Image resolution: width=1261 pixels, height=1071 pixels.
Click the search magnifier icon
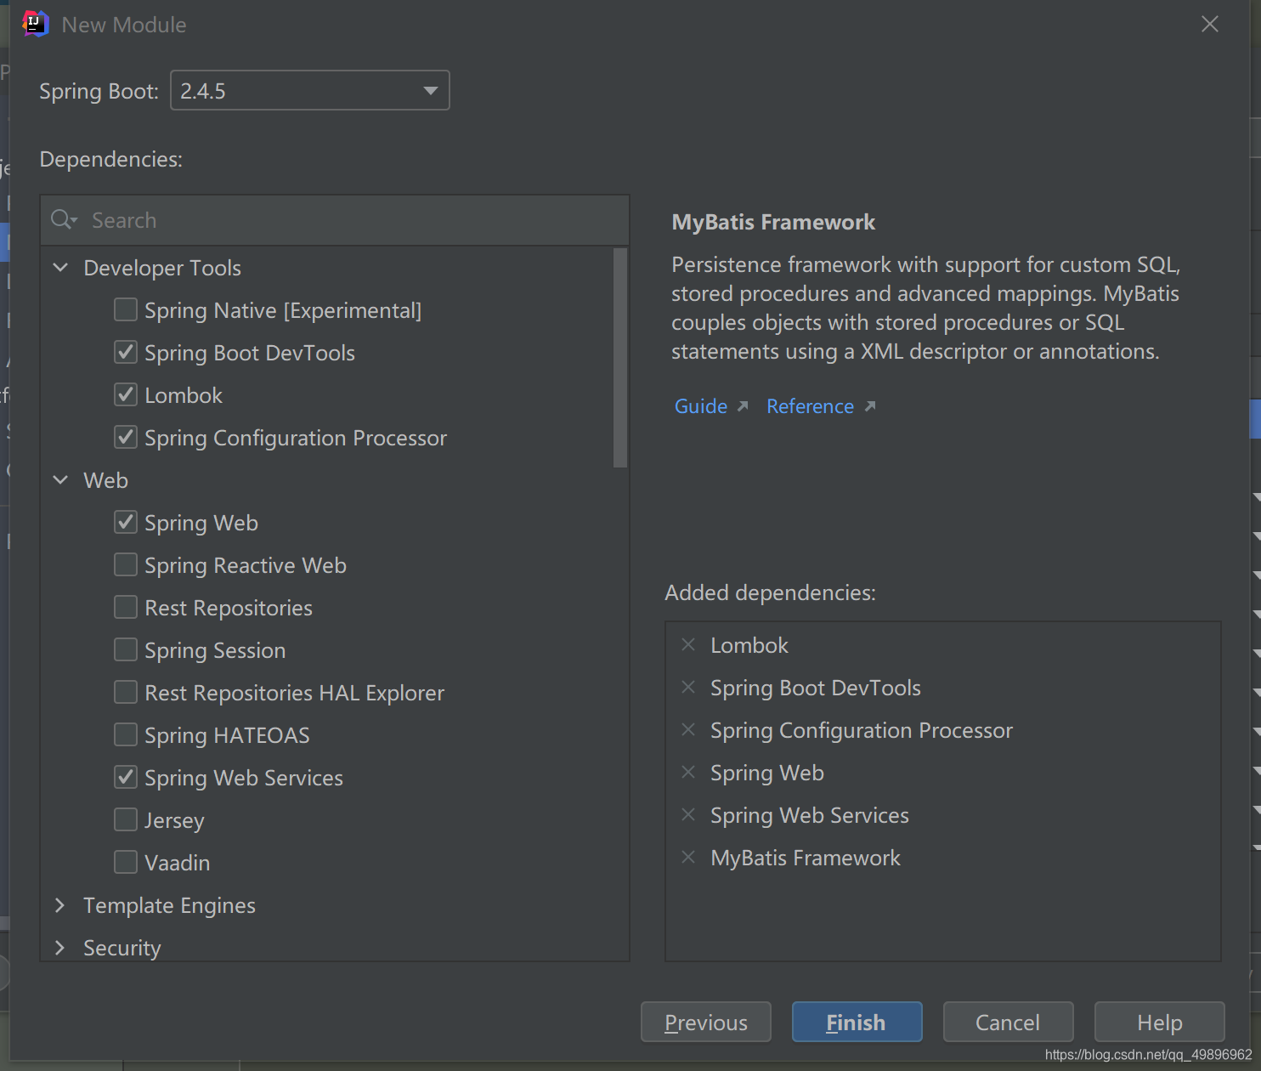pos(64,220)
